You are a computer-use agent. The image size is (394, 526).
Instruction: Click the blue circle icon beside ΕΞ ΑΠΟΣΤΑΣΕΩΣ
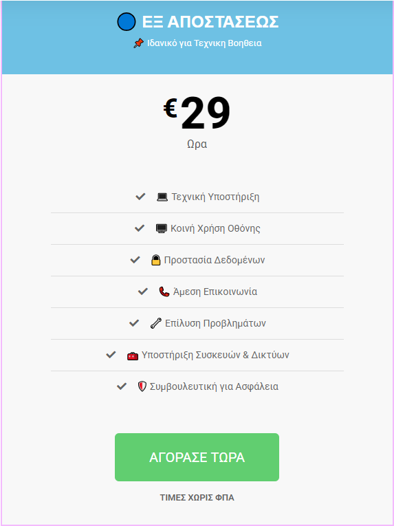(127, 22)
